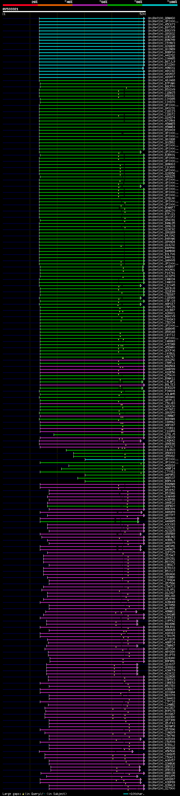This screenshot has height=796, width=180.
Task: Click the white query sequence bar
Action: (x=74, y=11)
